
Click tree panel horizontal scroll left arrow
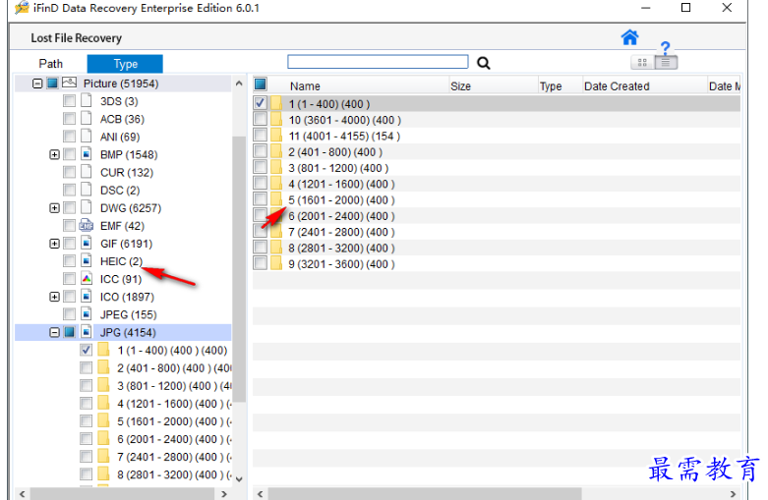[x=22, y=494]
